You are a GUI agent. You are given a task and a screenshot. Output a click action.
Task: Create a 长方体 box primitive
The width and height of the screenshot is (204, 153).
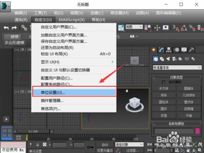point(164,88)
